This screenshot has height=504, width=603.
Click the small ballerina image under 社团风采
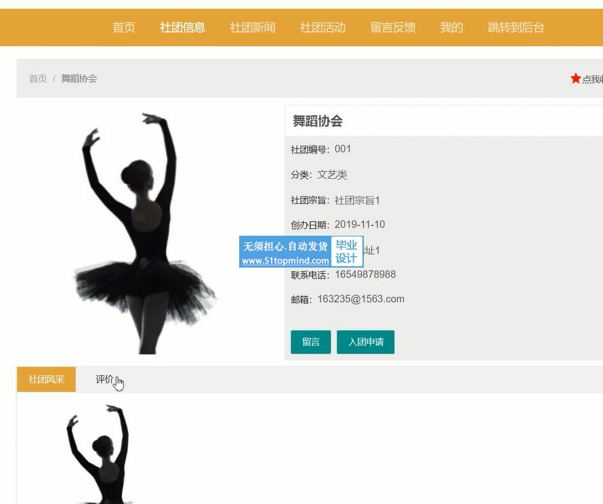tap(100, 454)
